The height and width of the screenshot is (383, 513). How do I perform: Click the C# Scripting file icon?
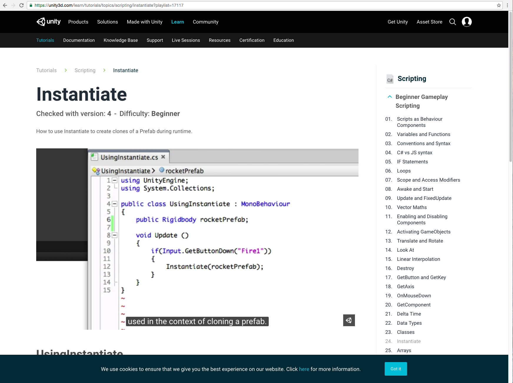[390, 79]
